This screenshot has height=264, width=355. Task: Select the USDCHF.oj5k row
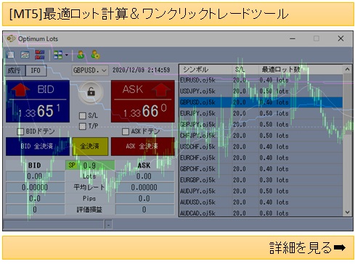261,147
